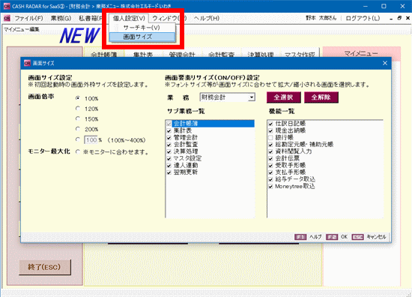Toggle the 総勘定元帳・補助元帳 checkbox
The image size is (412, 297).
click(x=270, y=145)
